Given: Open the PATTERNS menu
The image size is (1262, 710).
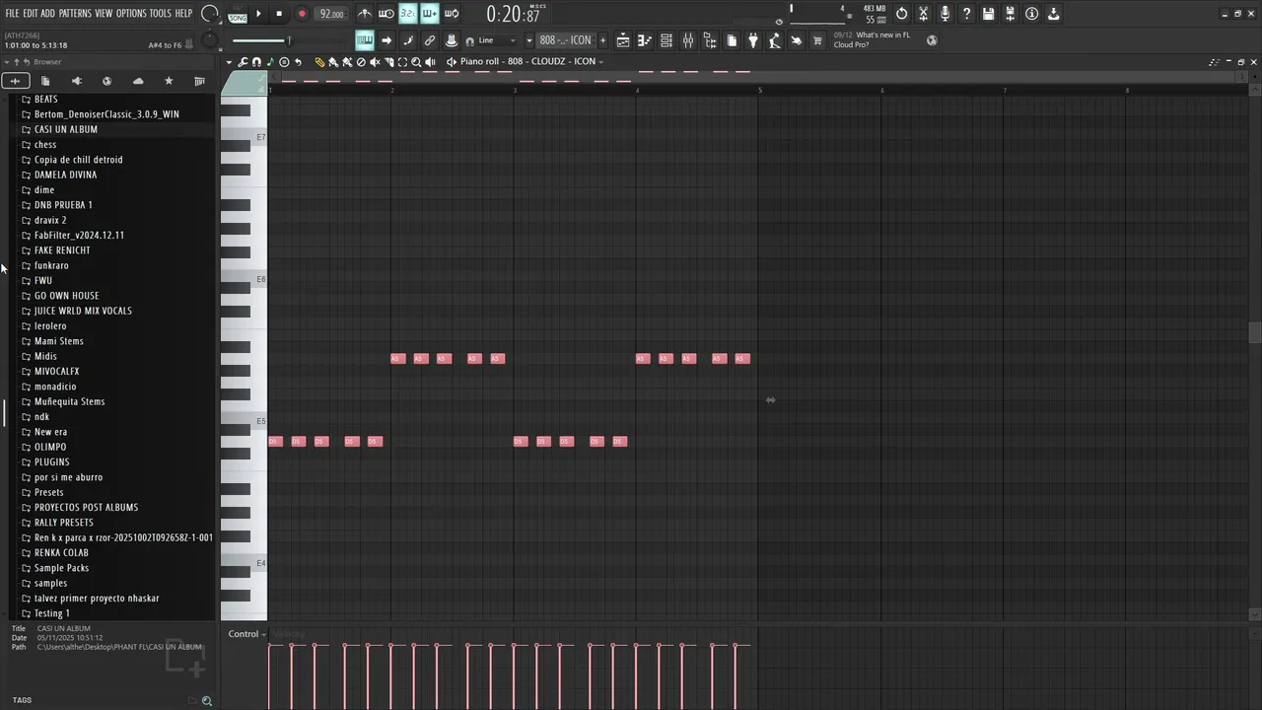Looking at the screenshot, I should tap(75, 13).
